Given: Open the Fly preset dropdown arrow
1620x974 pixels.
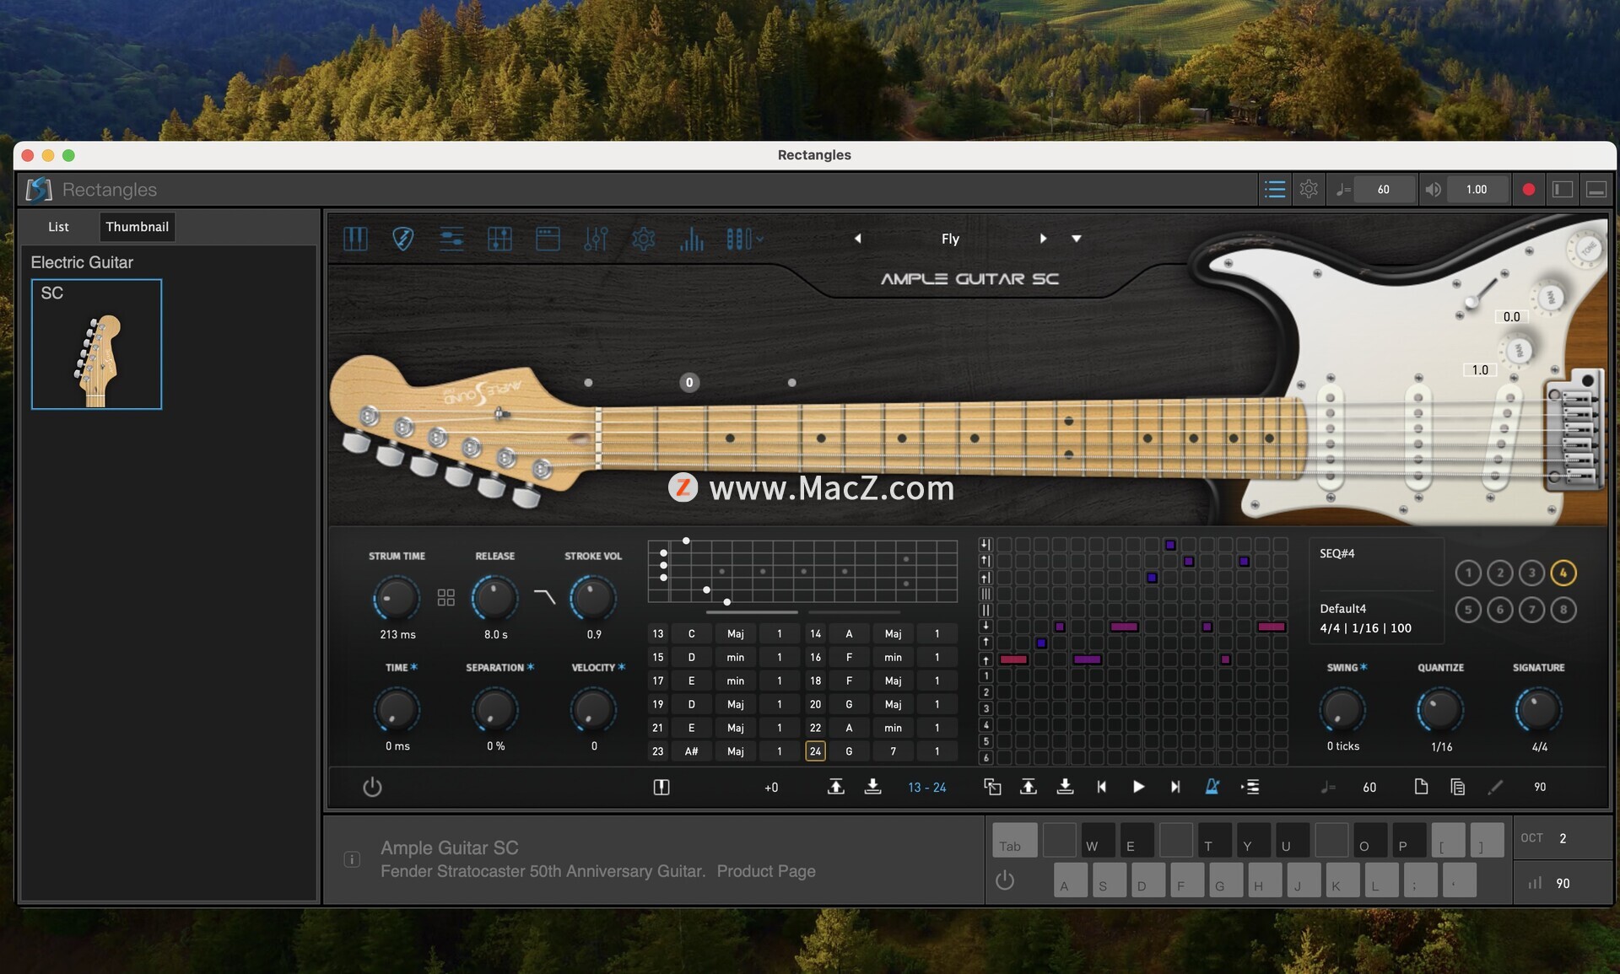Looking at the screenshot, I should [x=1077, y=239].
